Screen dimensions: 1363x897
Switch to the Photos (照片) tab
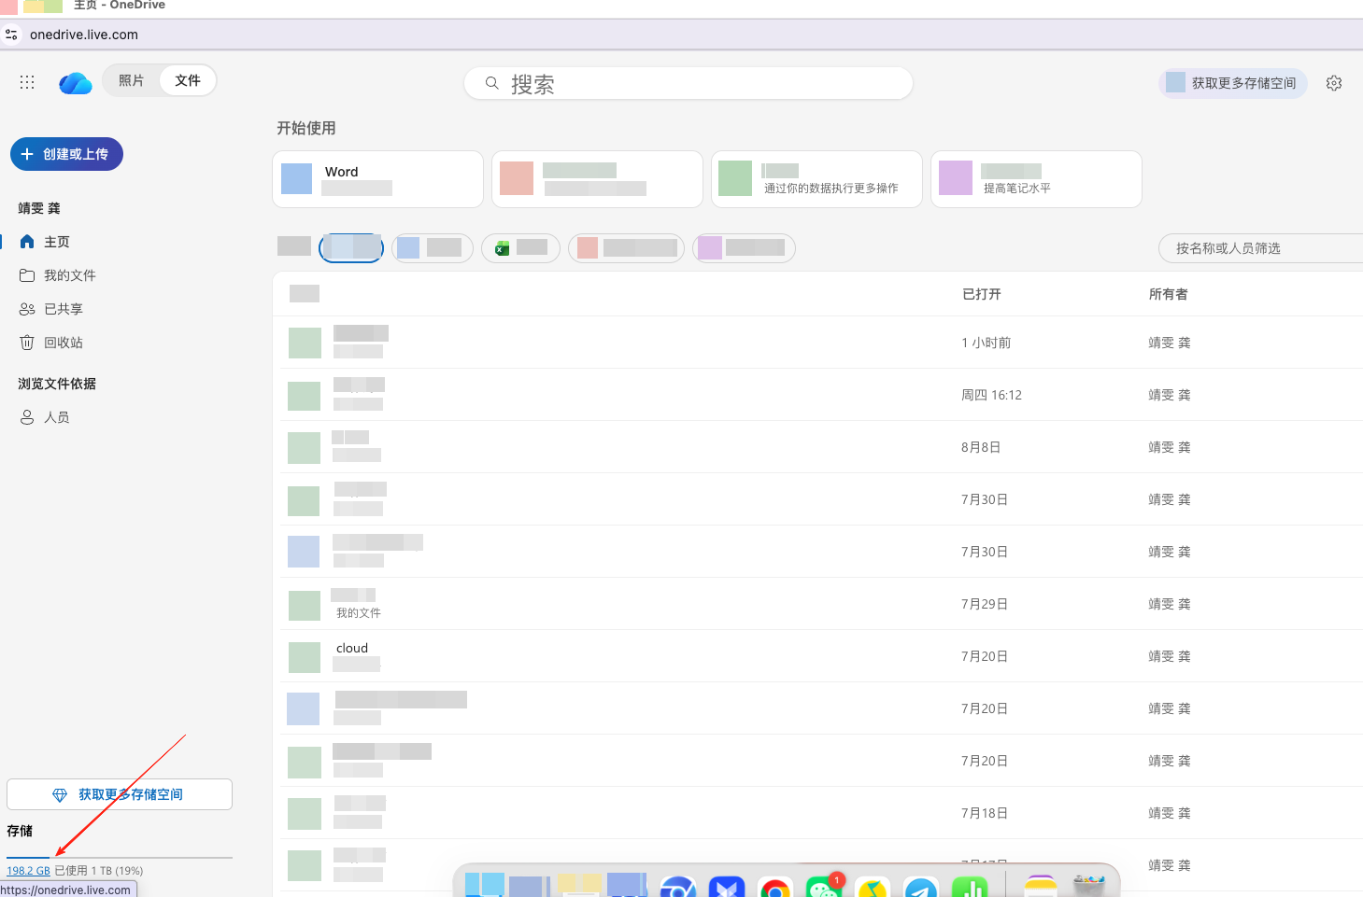[x=132, y=80]
